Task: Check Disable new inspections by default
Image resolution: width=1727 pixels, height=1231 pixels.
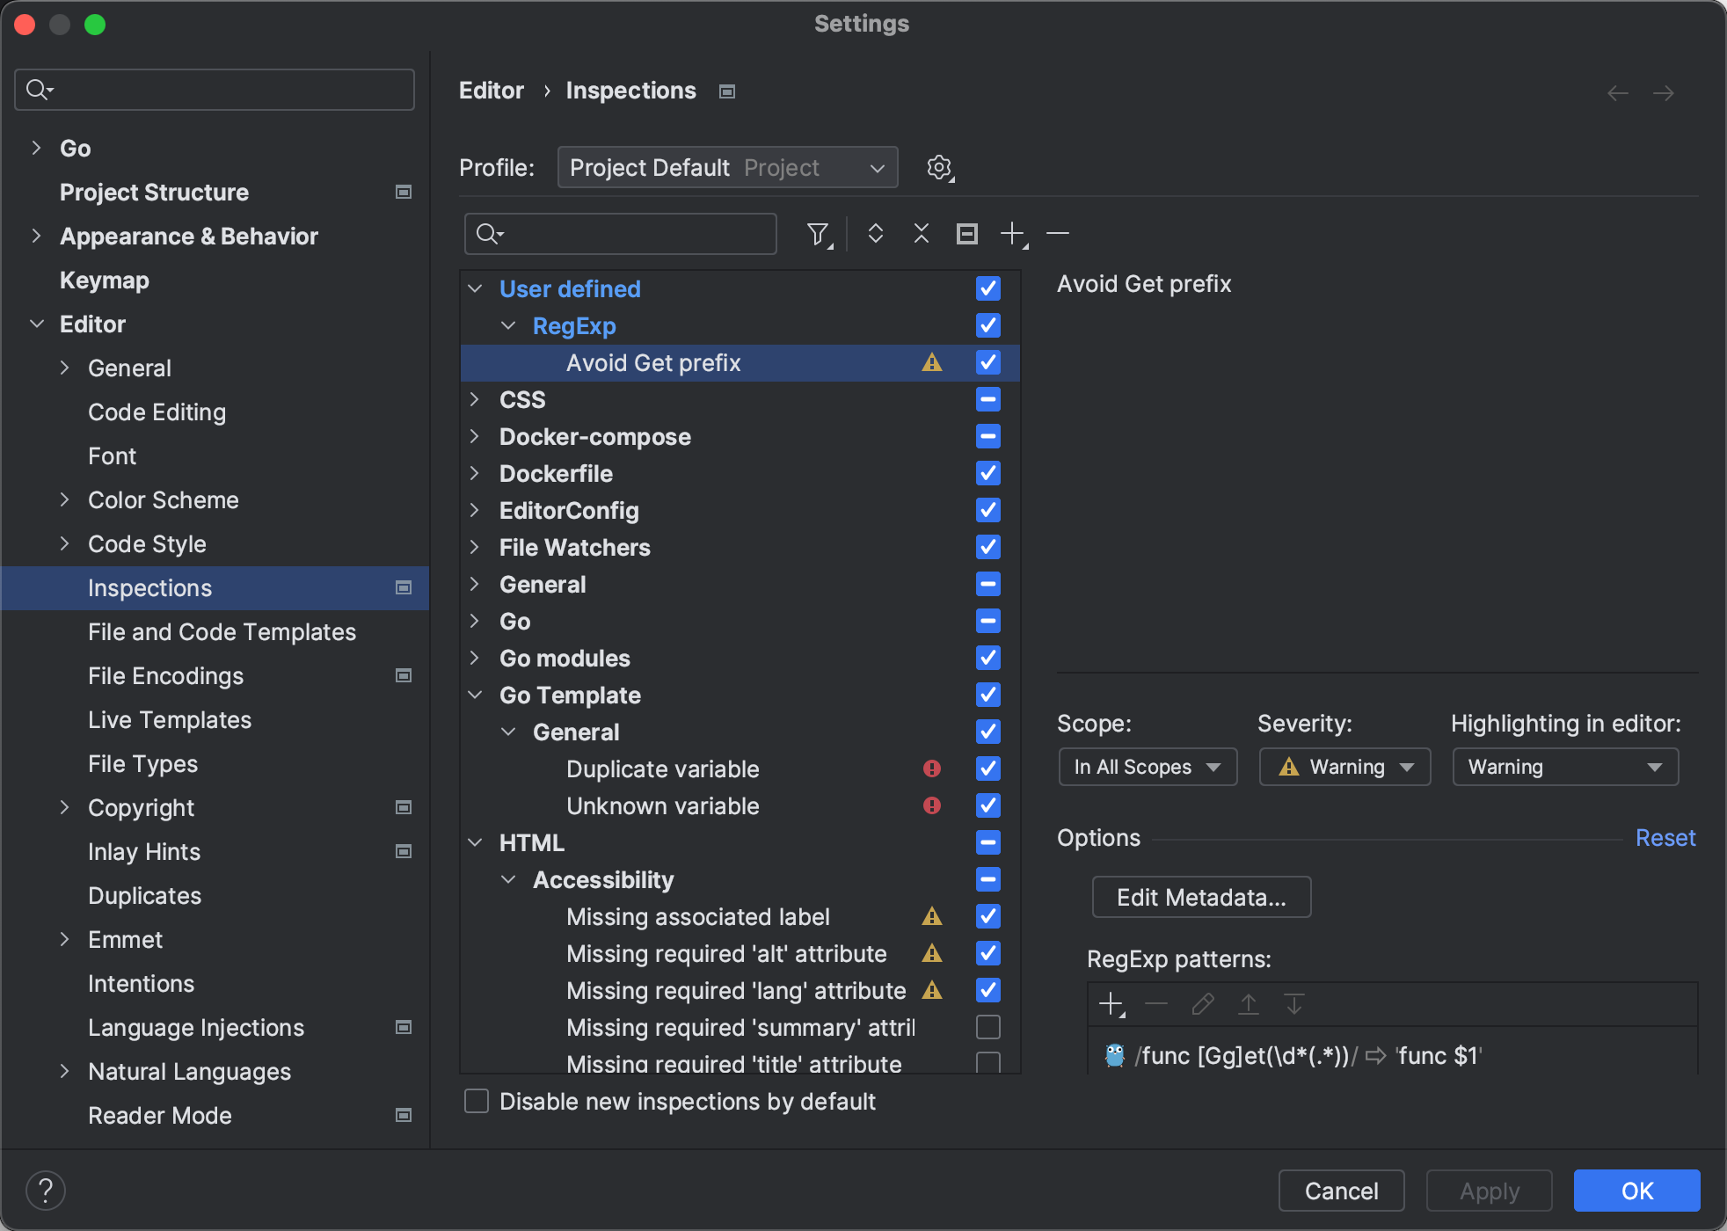Action: tap(476, 1100)
